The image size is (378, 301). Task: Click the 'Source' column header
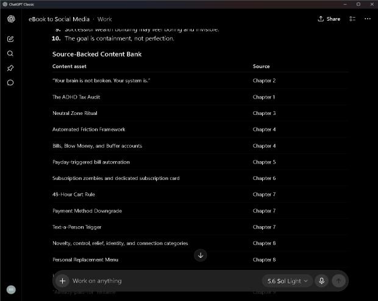click(x=261, y=66)
